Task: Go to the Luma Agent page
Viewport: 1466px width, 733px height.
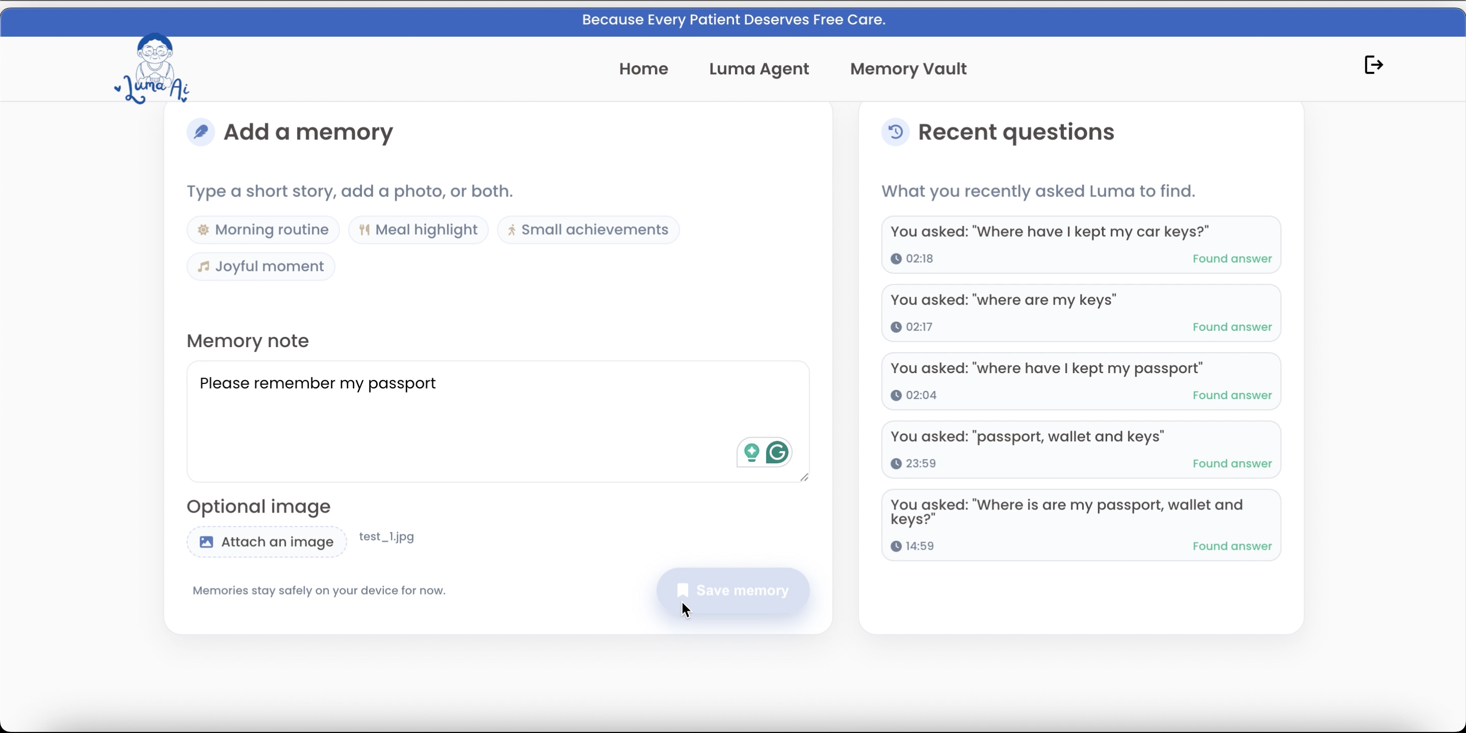Action: point(758,69)
